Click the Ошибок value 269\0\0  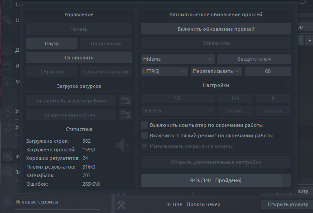[91, 184]
